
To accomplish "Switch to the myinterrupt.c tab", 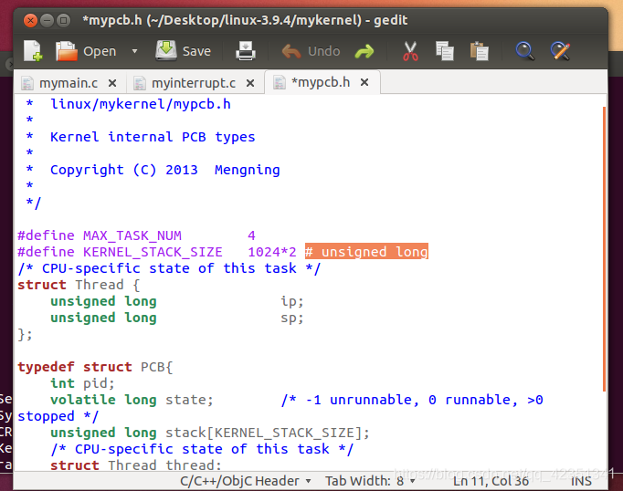I will (194, 83).
